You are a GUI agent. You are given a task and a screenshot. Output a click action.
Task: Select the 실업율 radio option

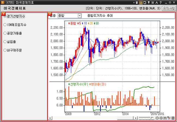point(5,42)
